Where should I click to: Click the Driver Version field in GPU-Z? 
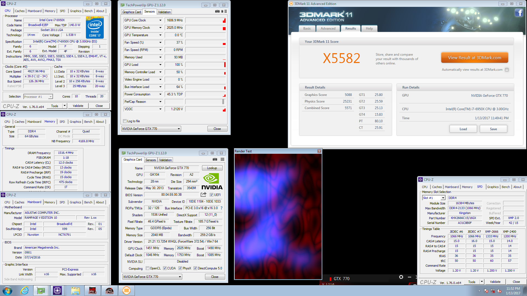pos(183,241)
